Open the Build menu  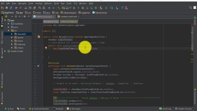click(x=56, y=3)
